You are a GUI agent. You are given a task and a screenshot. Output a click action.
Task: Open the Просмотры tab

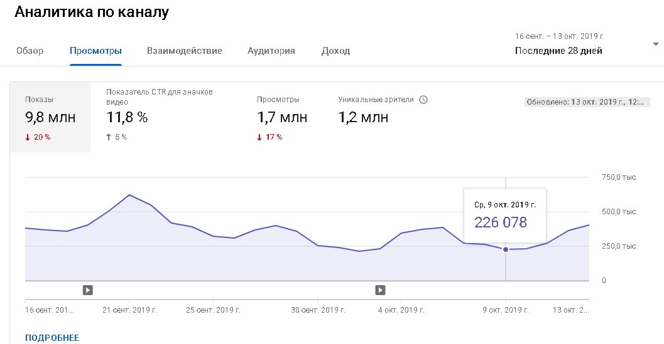coord(95,51)
